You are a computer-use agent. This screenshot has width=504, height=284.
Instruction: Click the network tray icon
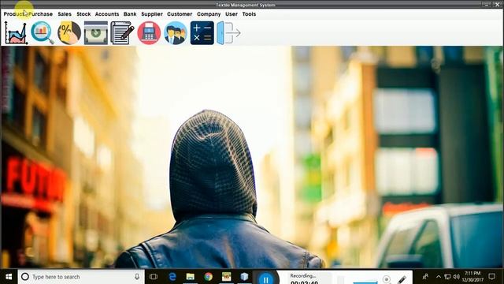tap(447, 277)
